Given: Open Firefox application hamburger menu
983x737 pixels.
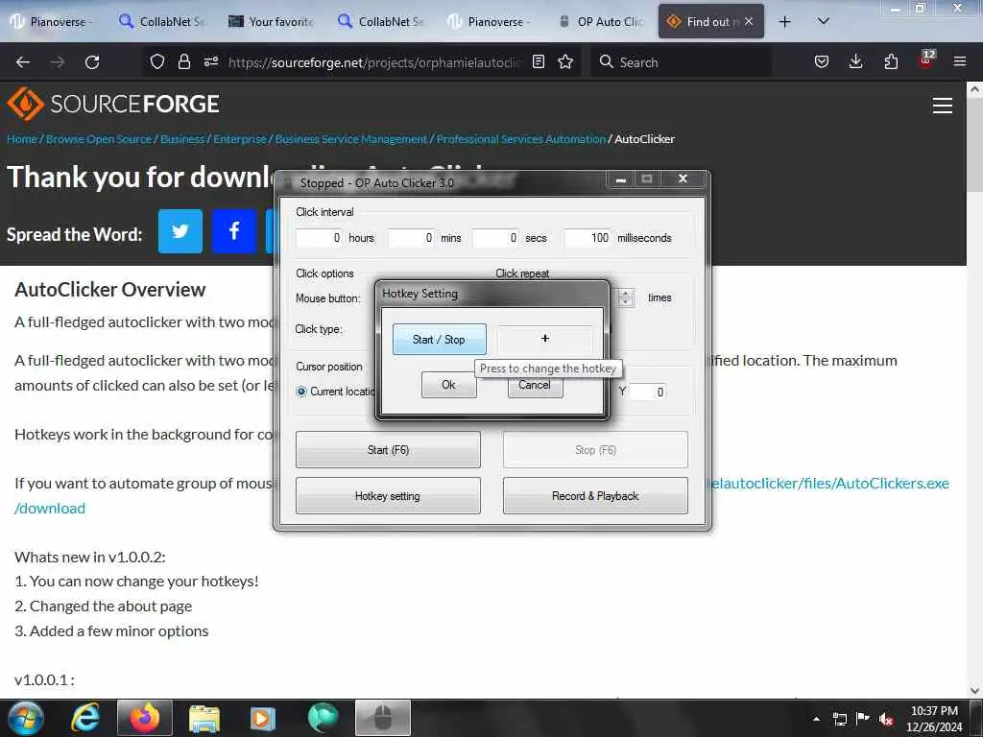Looking at the screenshot, I should point(960,61).
